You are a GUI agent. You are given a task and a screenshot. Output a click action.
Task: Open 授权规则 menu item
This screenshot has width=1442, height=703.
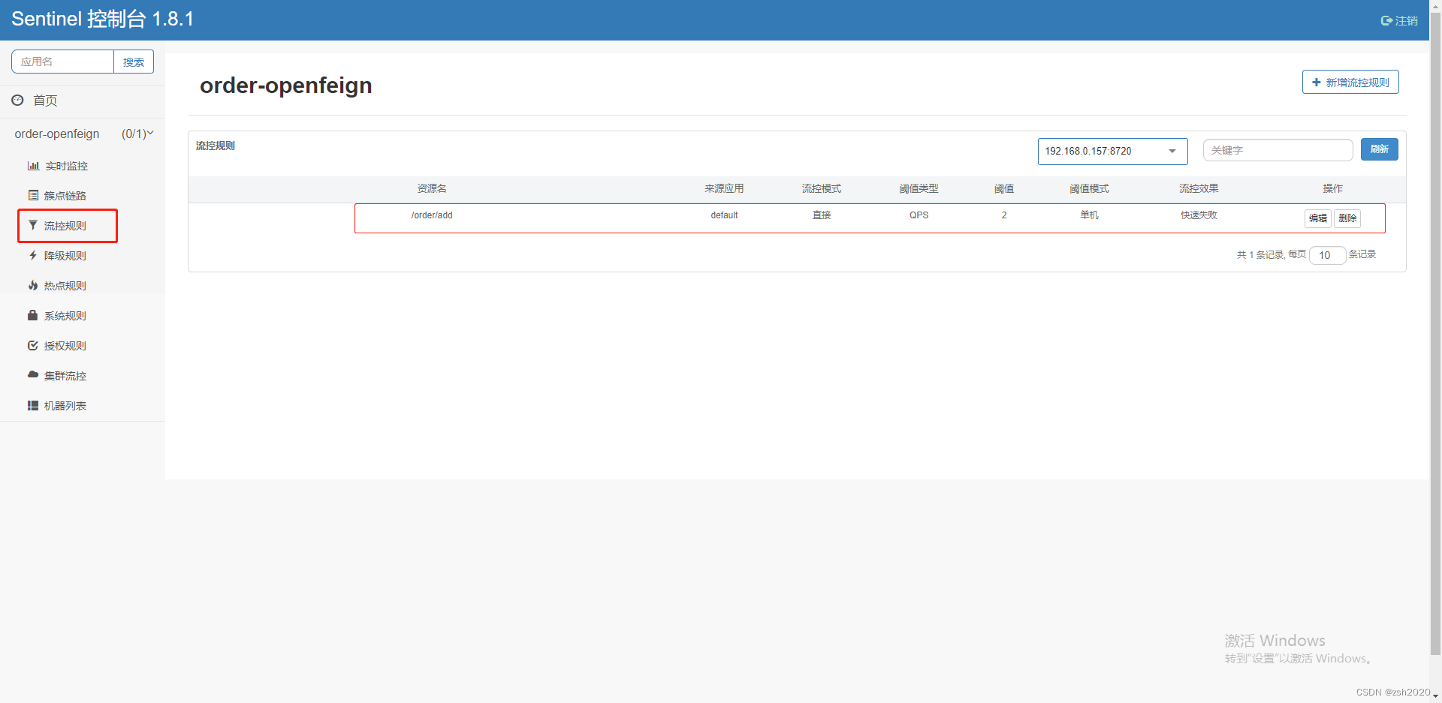coord(65,346)
